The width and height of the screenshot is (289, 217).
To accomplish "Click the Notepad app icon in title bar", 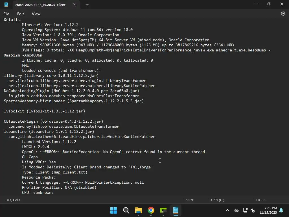I will tap(6, 5).
